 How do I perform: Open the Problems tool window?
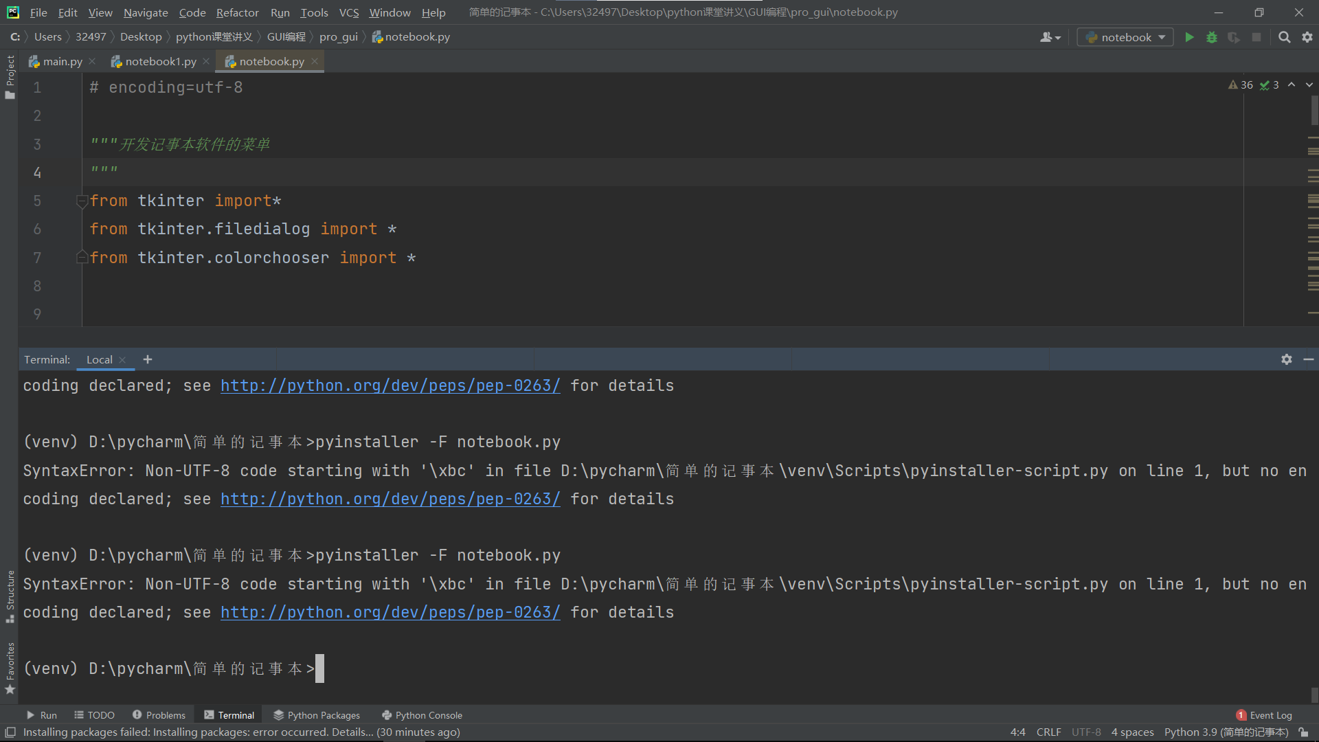coord(159,715)
